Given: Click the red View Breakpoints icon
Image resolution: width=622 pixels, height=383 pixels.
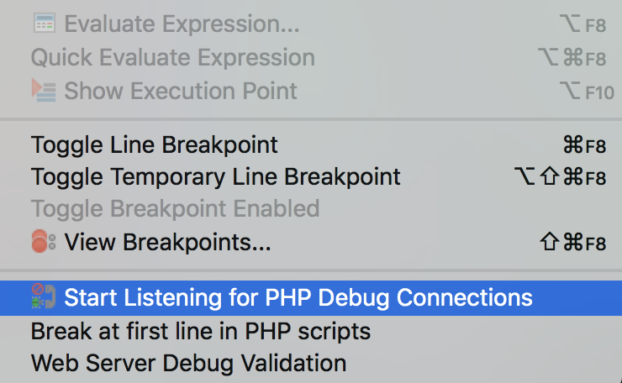Looking at the screenshot, I should pos(44,241).
